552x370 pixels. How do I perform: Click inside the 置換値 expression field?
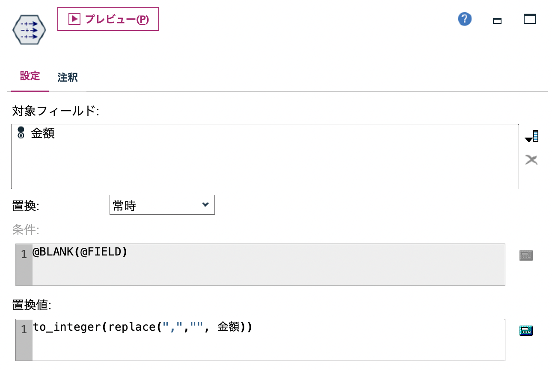(x=171, y=340)
